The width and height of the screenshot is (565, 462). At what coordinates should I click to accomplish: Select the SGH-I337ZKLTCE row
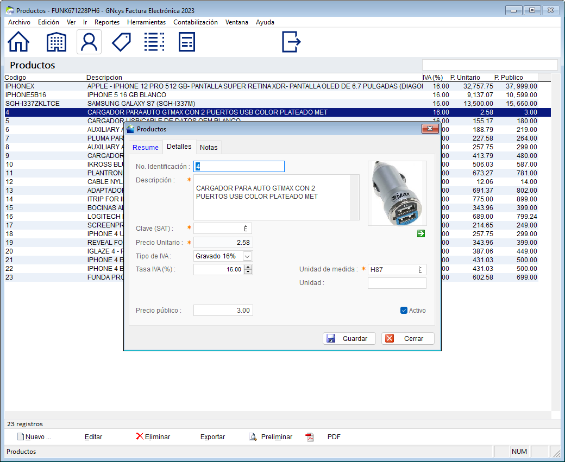click(x=271, y=104)
